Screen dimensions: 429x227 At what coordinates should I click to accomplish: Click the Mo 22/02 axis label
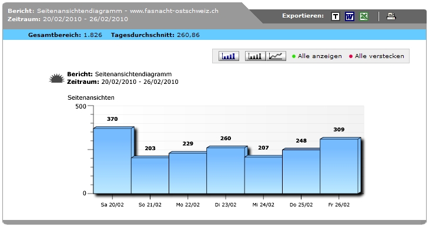(187, 205)
